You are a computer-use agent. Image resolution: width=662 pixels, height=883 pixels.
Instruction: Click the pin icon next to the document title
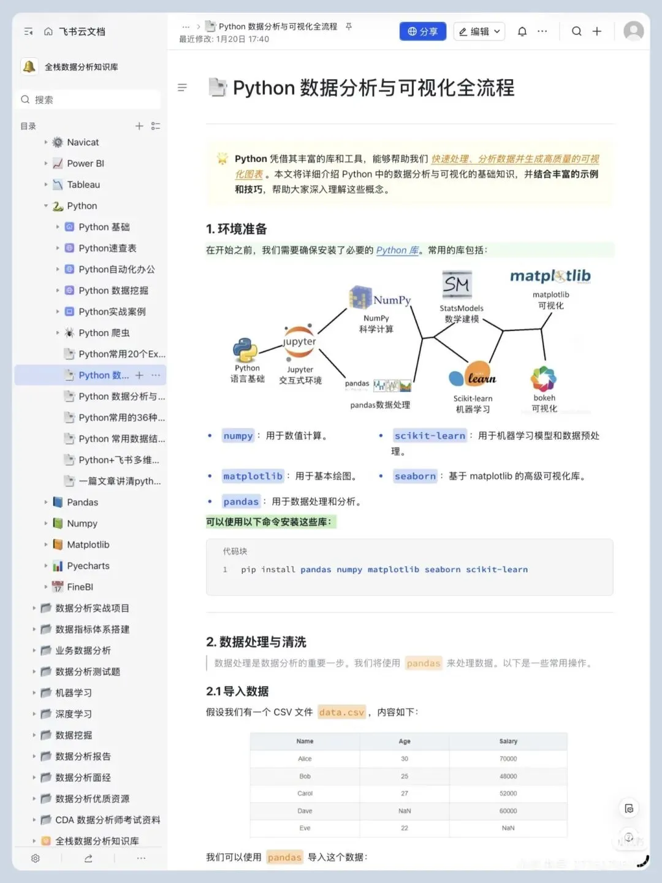click(x=349, y=26)
